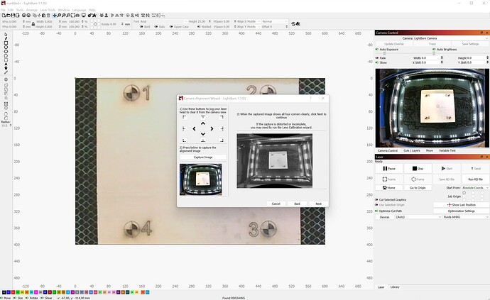Toggle Bold text switch
This screenshot has width=490, height=300.
(x=141, y=27)
